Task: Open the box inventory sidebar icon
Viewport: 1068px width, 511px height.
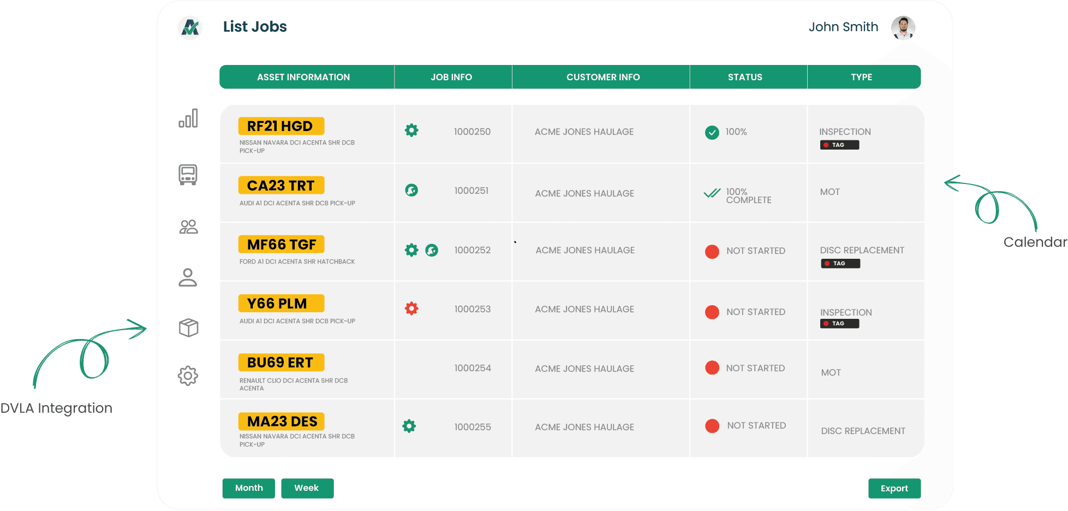Action: (188, 328)
